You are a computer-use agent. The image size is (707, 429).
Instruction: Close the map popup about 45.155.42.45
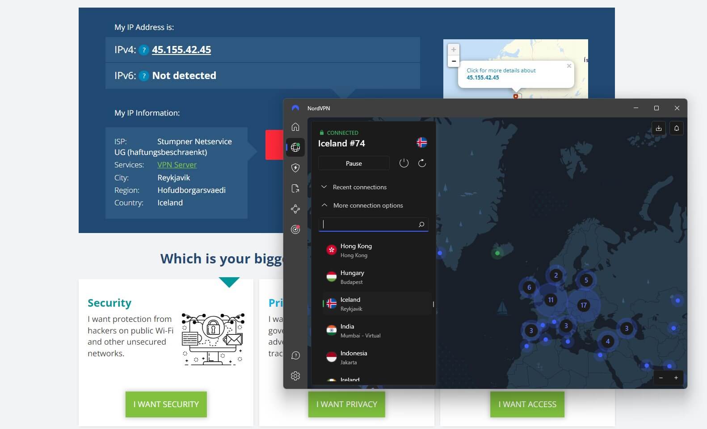point(569,66)
